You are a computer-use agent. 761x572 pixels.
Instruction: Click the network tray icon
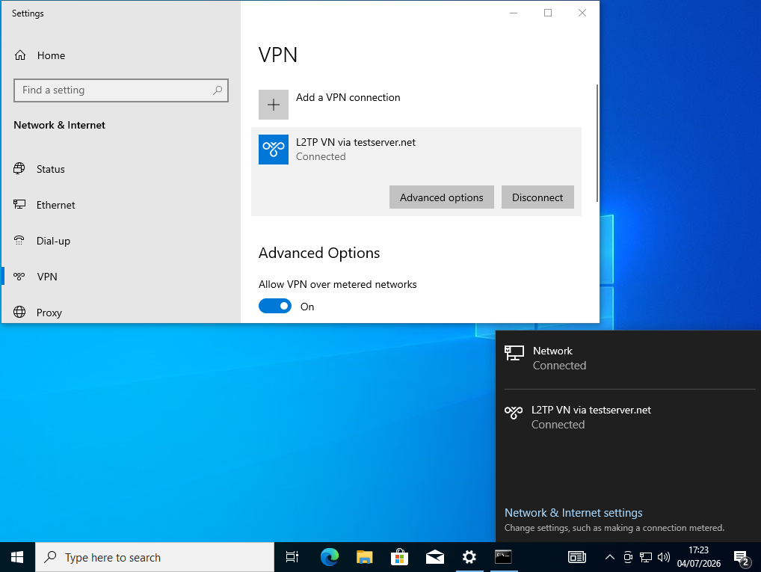[x=645, y=557]
